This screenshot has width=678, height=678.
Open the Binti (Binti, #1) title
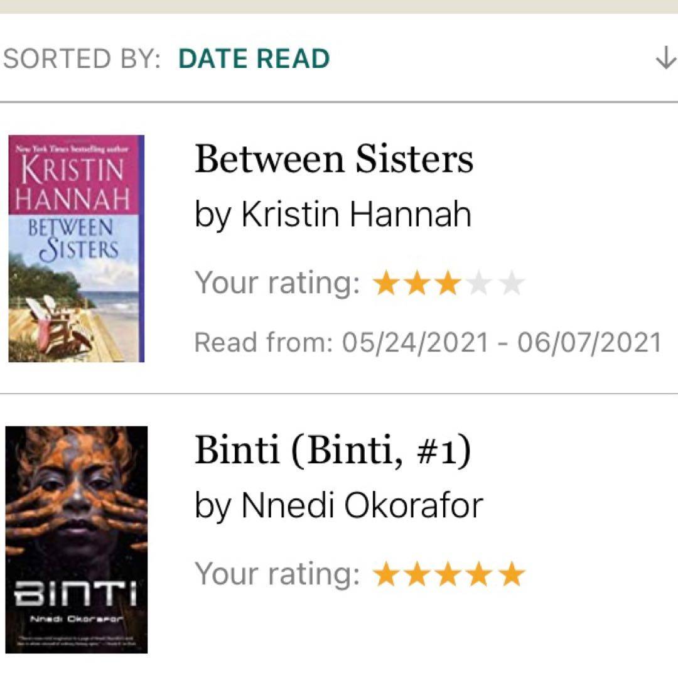pyautogui.click(x=332, y=451)
